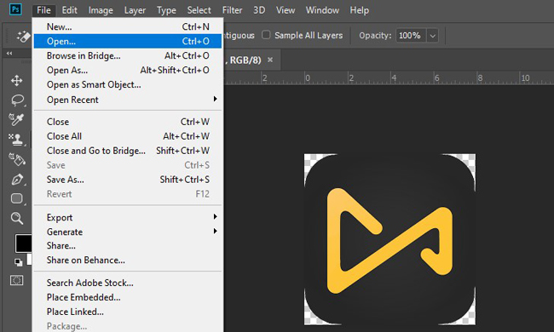
Task: Choose Share on Behance...
Action: tap(128, 260)
